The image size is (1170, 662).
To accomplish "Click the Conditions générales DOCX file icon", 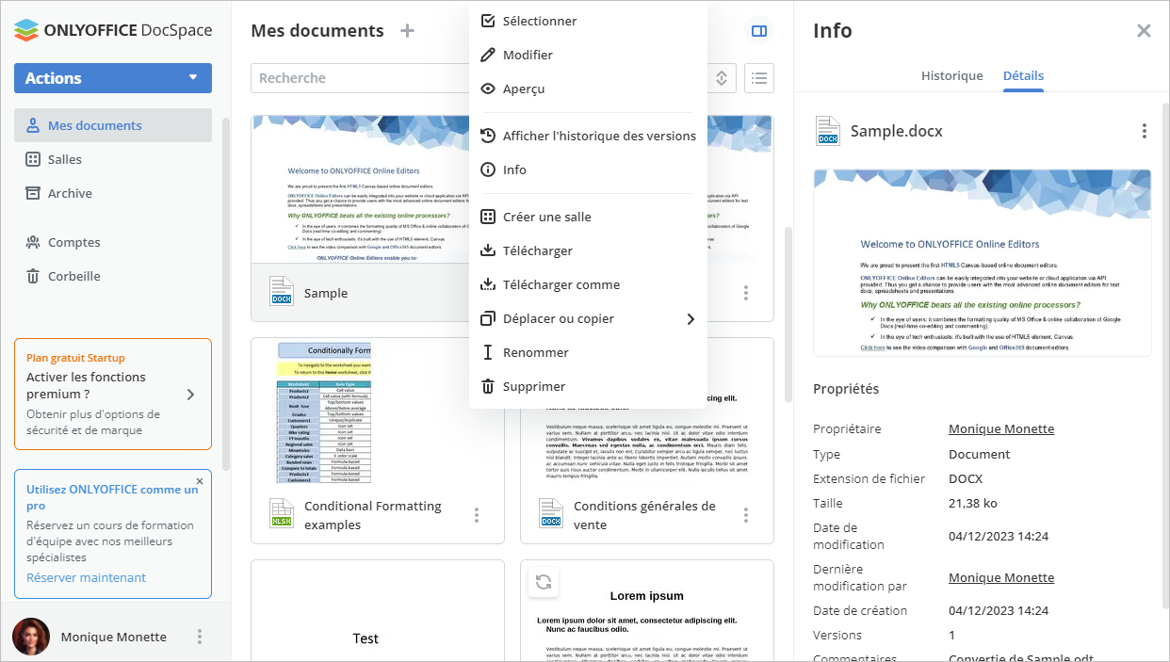I will click(551, 513).
